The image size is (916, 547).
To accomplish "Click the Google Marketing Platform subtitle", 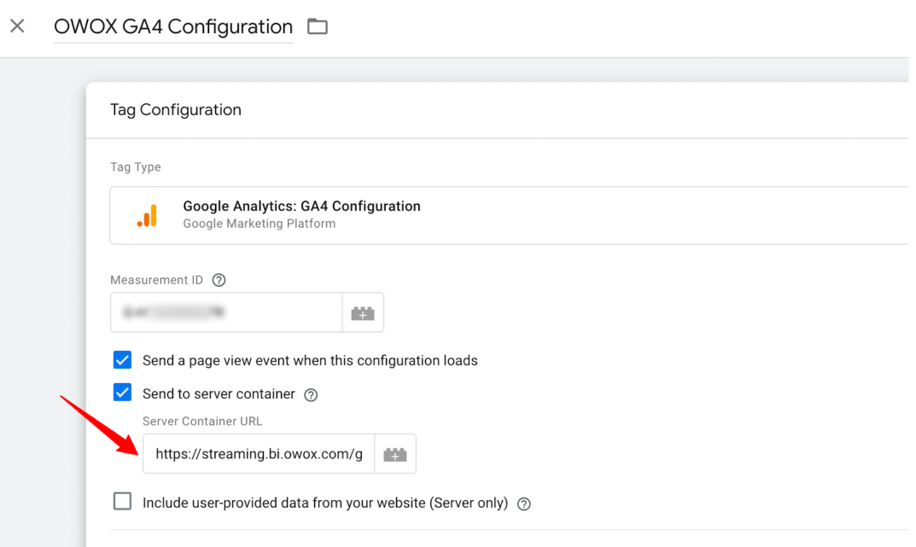I will (260, 224).
